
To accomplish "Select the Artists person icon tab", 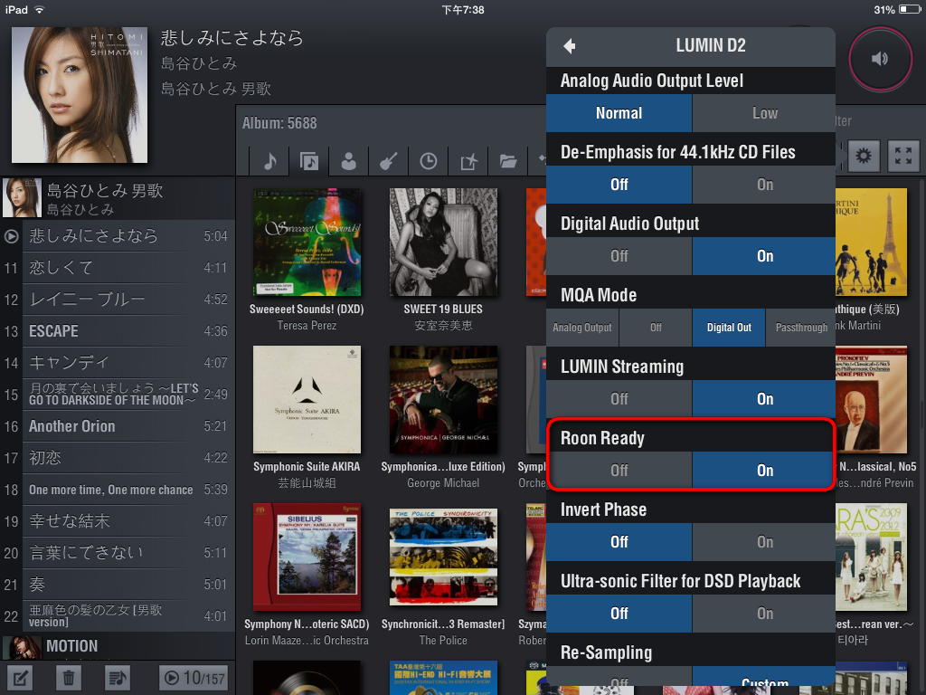I will tap(348, 161).
